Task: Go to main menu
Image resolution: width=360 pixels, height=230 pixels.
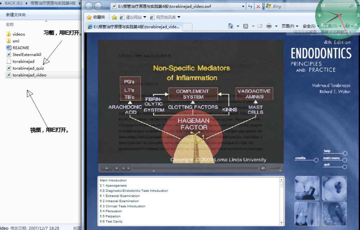Action: 335,159
